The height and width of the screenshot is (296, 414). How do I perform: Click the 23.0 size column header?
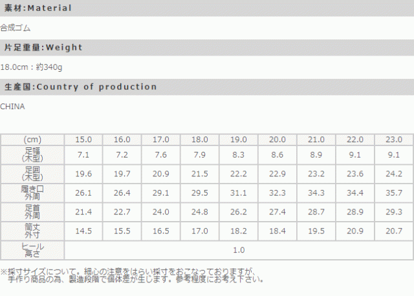(394, 140)
